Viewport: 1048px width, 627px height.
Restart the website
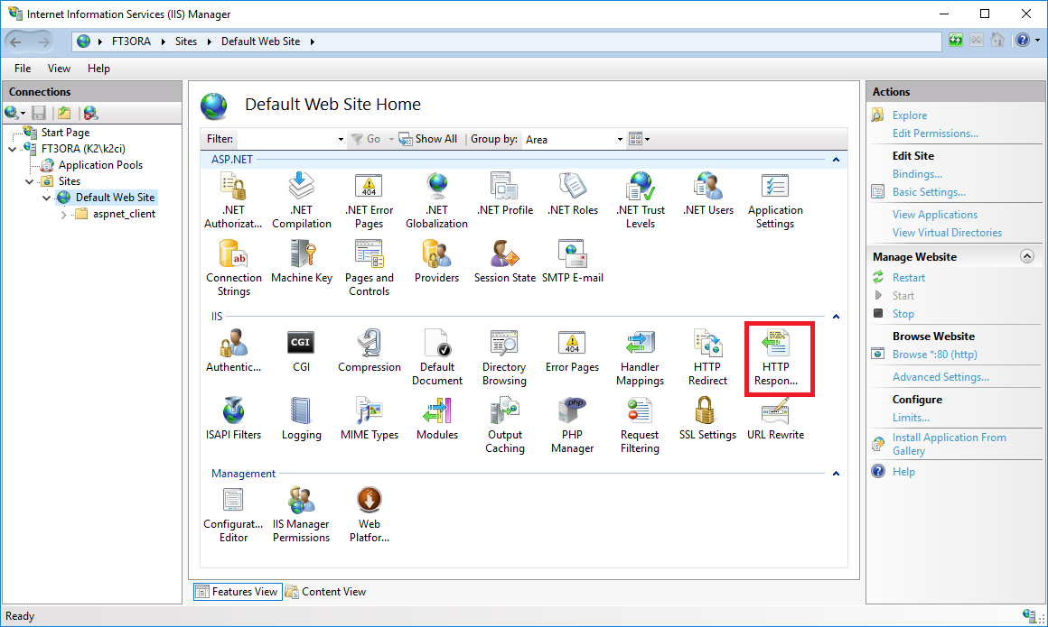pyautogui.click(x=909, y=278)
